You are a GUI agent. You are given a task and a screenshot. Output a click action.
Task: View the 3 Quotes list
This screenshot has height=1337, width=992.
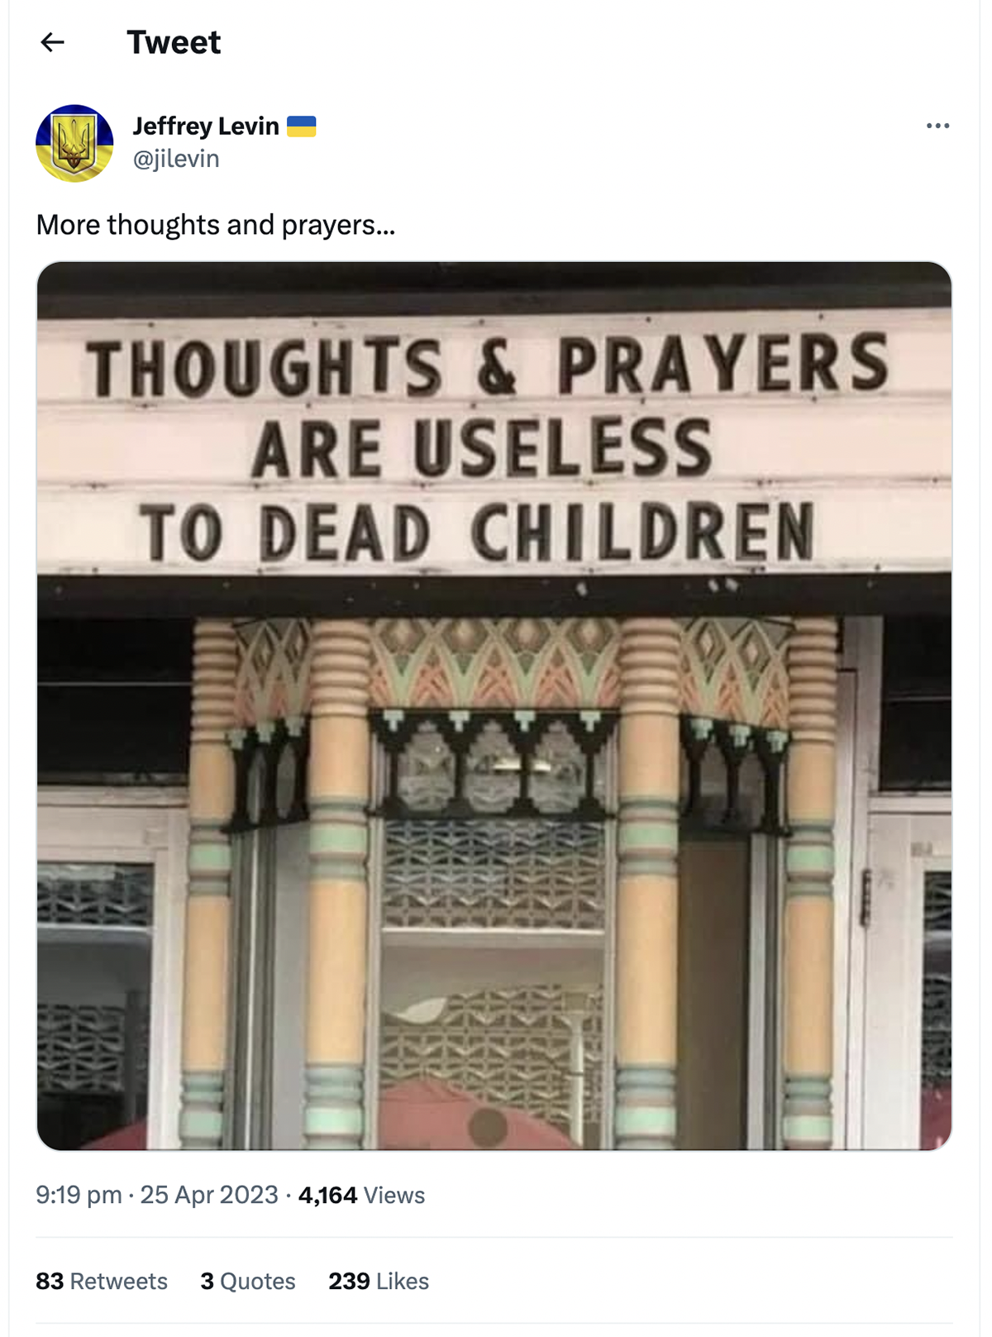[248, 1281]
